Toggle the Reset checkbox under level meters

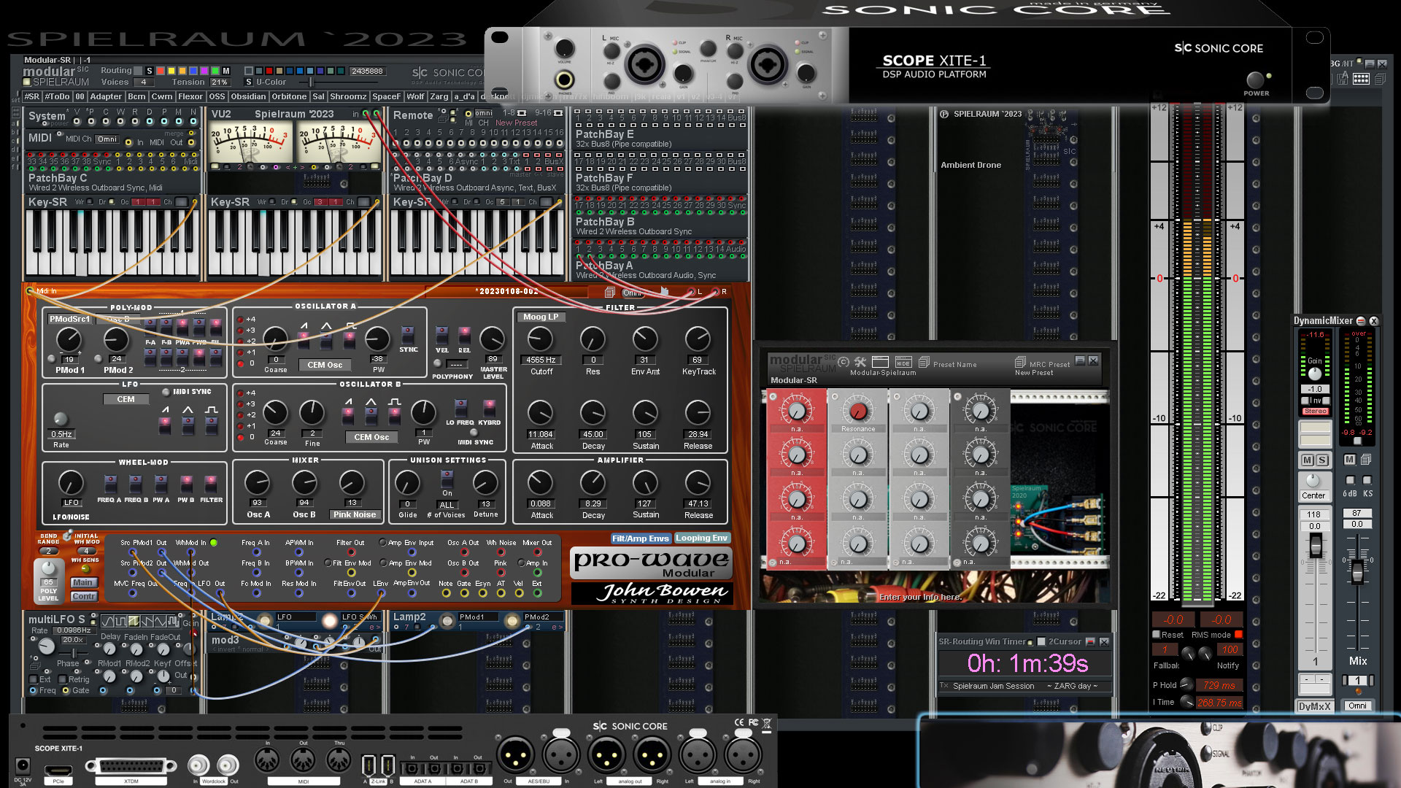click(1157, 635)
